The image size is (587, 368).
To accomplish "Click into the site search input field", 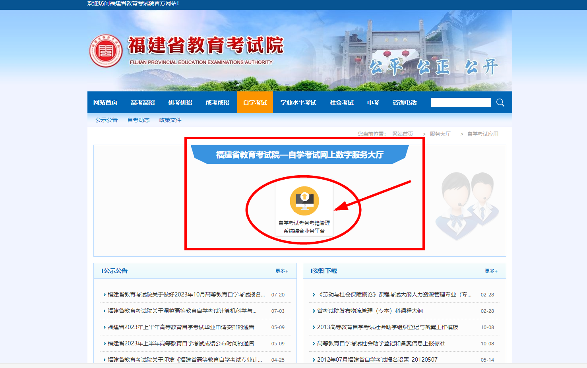I will [461, 103].
